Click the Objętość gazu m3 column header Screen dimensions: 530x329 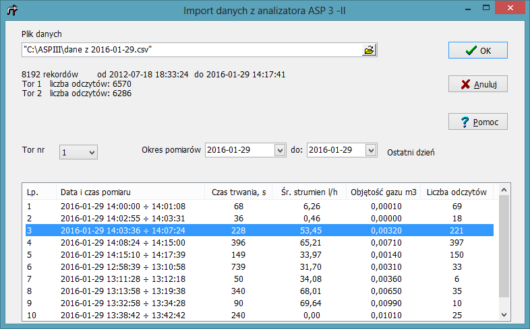(383, 192)
